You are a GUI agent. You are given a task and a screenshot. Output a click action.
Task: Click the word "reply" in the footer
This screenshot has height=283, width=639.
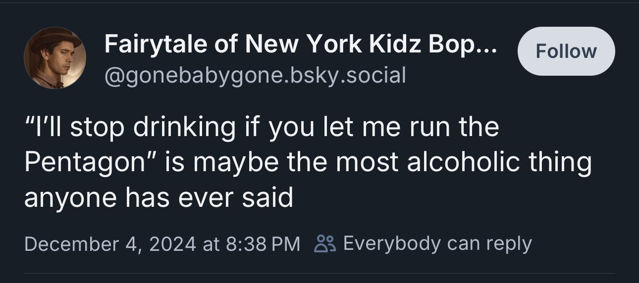pyautogui.click(x=509, y=243)
